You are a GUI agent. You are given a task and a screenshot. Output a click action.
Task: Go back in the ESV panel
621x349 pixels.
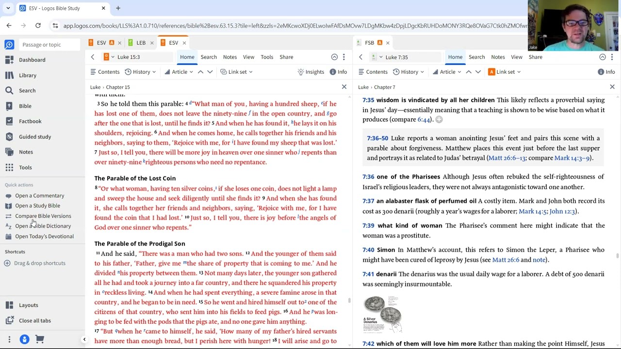coord(93,57)
